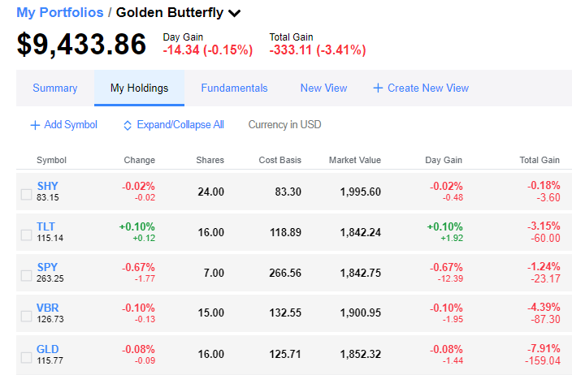
Task: Open the SHY ticker link
Action: point(47,186)
